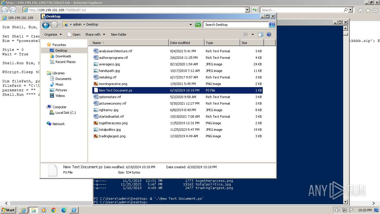The width and height of the screenshot is (380, 214).
Task: Select Network in the navigation pane
Action: (58, 124)
